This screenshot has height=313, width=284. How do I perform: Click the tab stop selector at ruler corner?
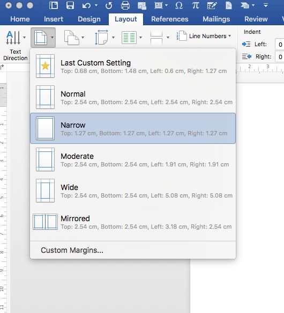pos(2,67)
